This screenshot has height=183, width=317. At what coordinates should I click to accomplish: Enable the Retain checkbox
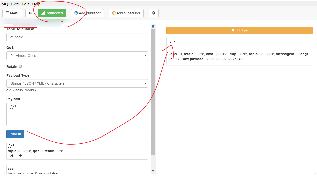pos(20,66)
